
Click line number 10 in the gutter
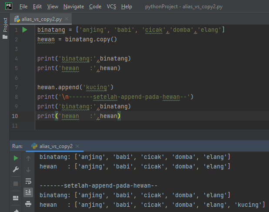(15, 116)
